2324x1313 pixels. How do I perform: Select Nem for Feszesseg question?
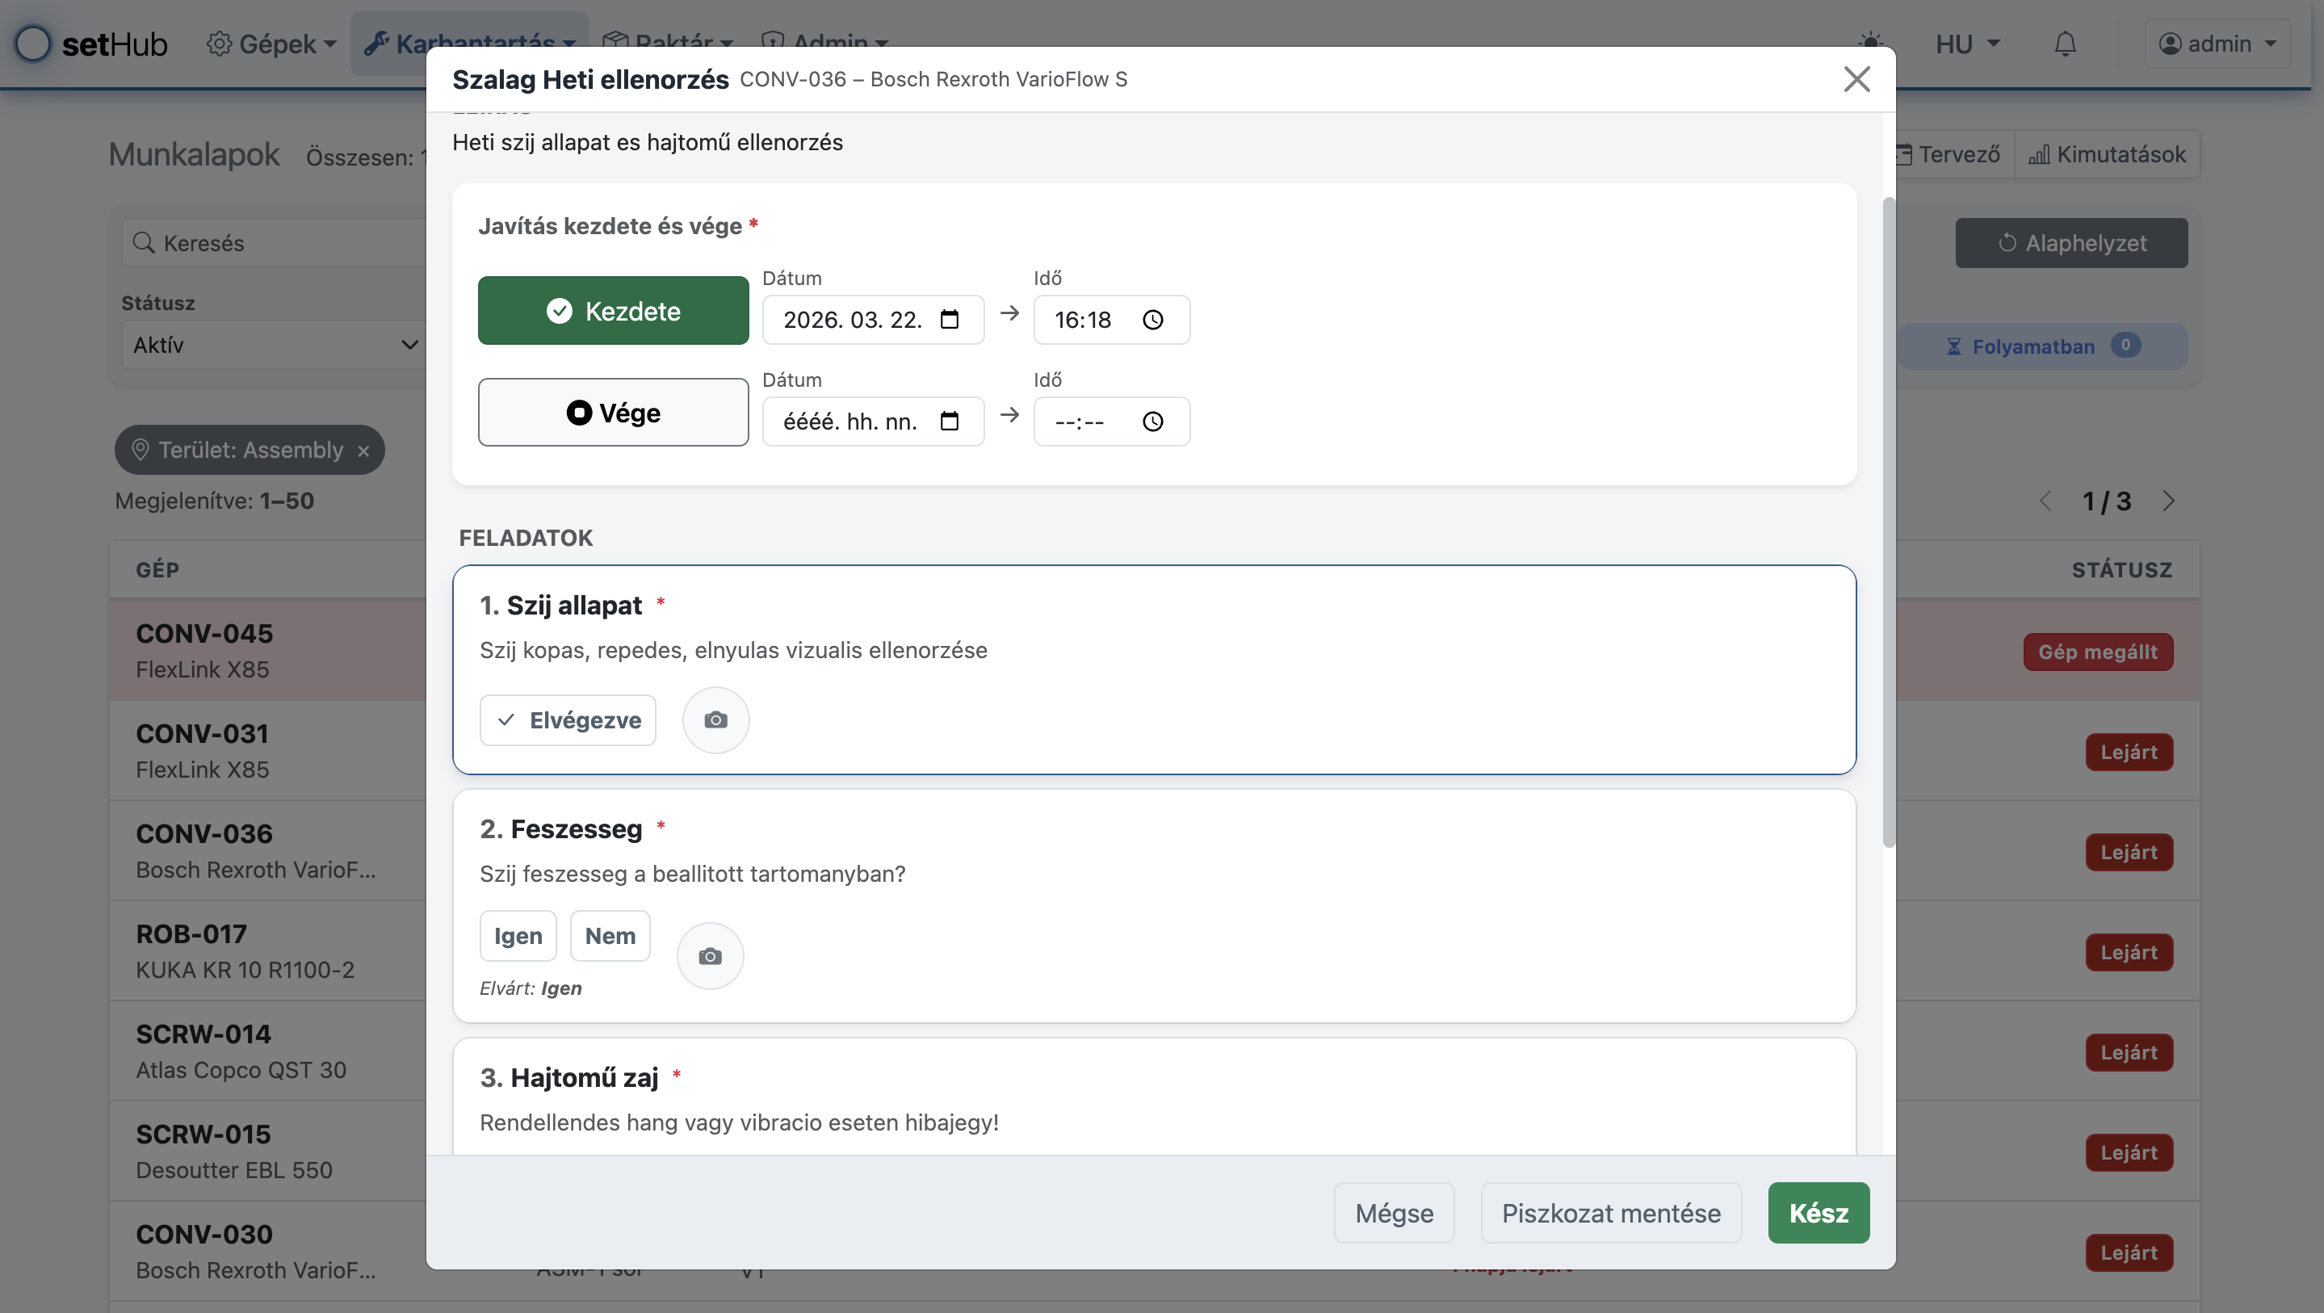[610, 936]
